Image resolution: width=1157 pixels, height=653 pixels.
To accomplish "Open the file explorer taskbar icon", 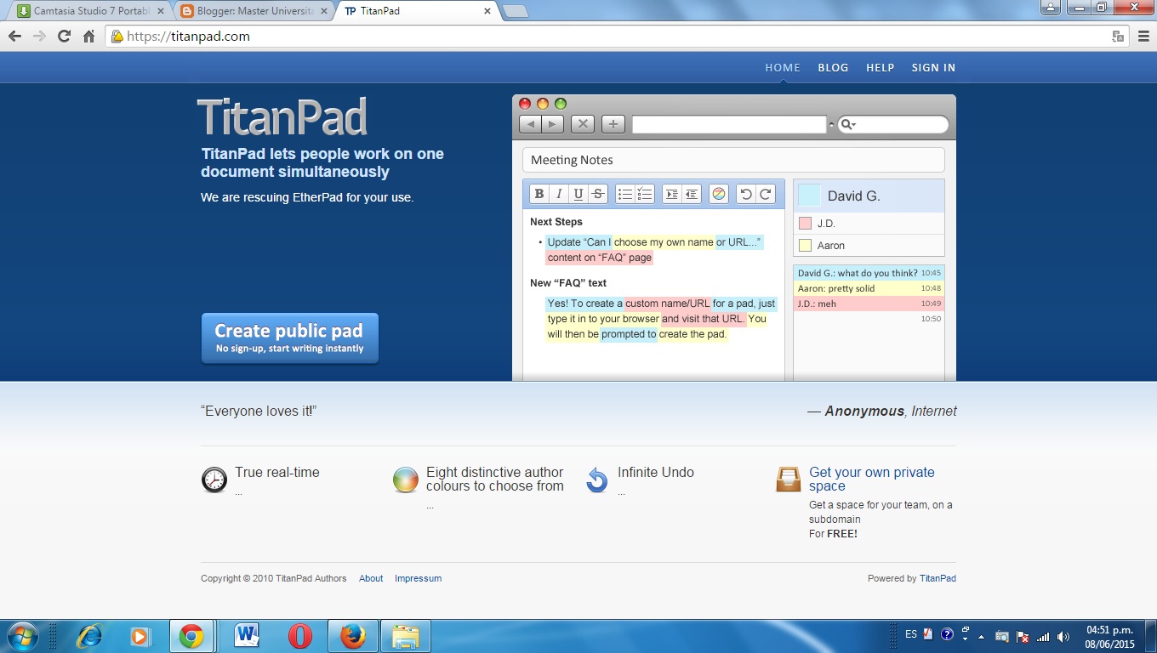I will pyautogui.click(x=406, y=636).
